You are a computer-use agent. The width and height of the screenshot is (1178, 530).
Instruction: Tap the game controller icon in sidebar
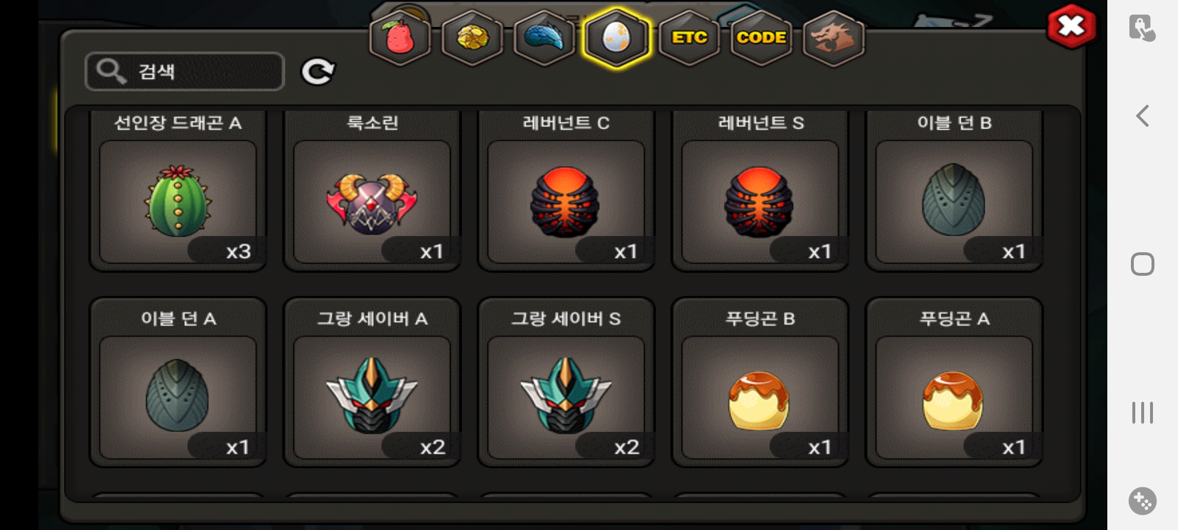pyautogui.click(x=1142, y=501)
